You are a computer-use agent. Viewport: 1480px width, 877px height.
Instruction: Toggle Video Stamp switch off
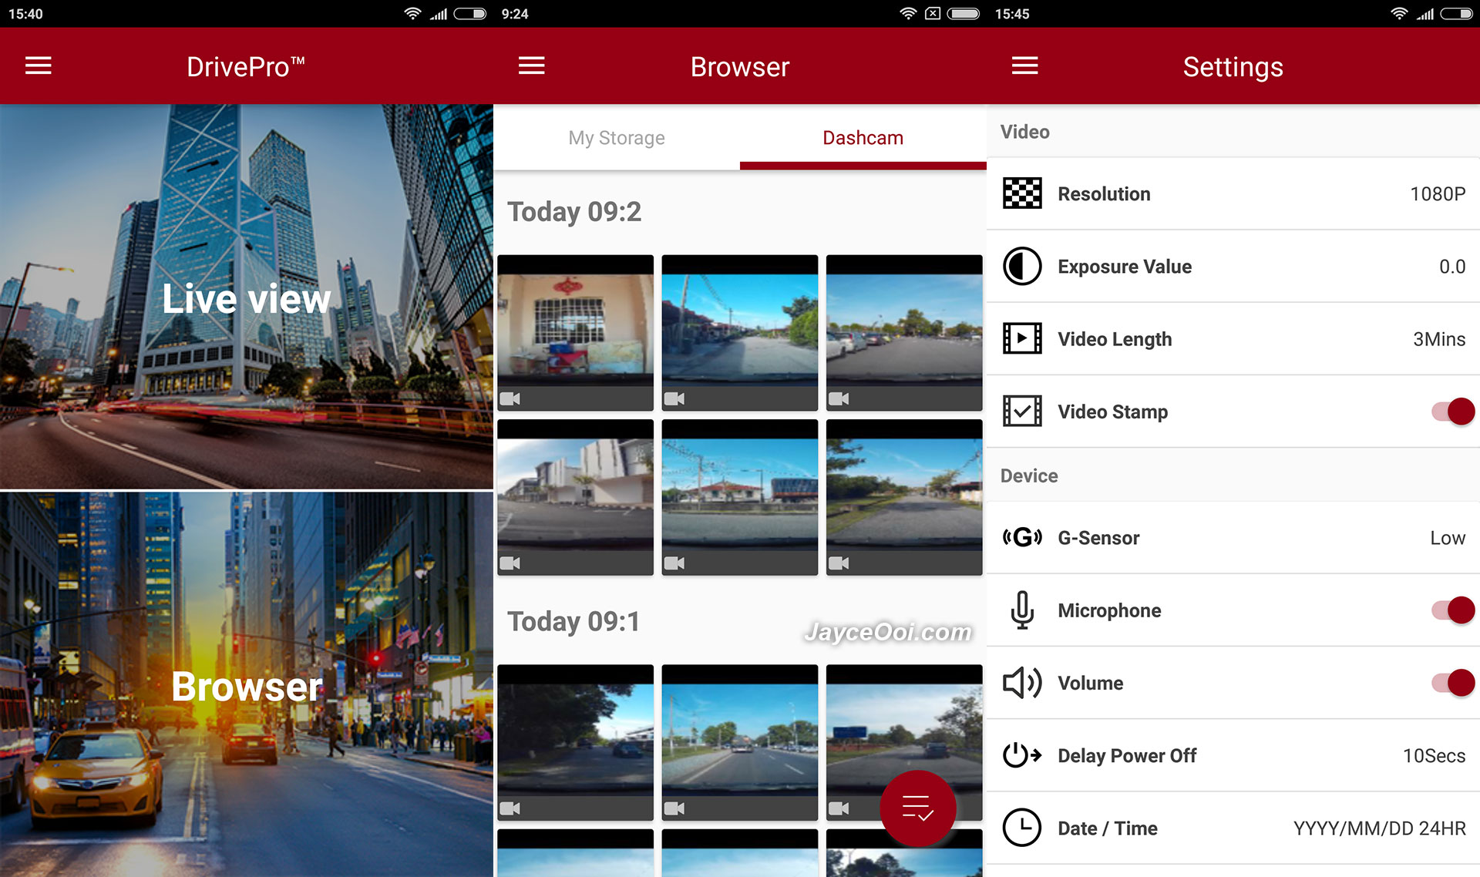click(1453, 412)
